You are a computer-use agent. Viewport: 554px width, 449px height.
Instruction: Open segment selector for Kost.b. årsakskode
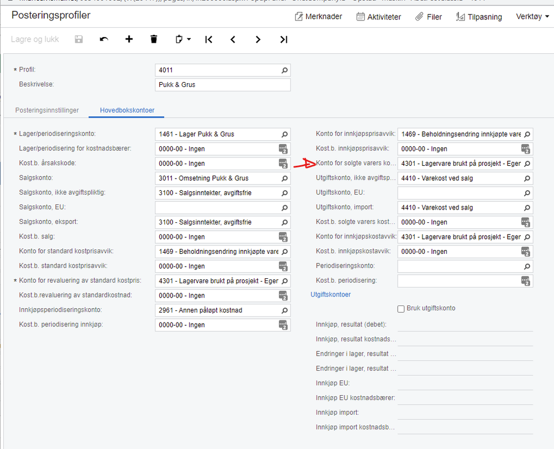(x=283, y=164)
